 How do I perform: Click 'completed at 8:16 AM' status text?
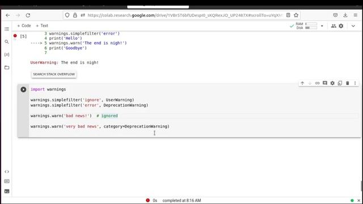pyautogui.click(x=181, y=201)
